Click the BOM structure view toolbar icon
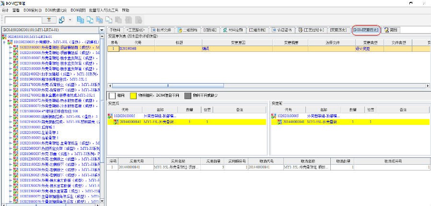The image size is (431, 206). point(62,20)
